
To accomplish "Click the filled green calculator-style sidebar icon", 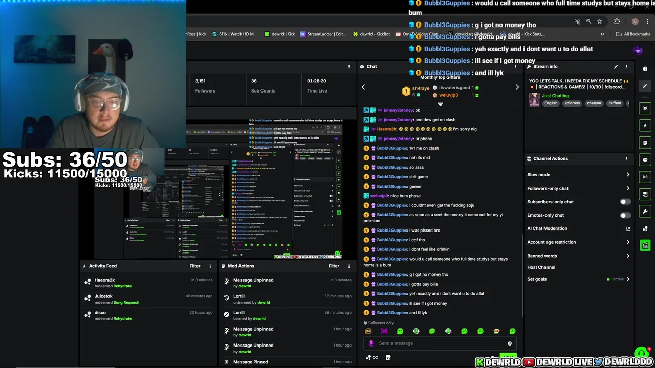I will click(645, 246).
